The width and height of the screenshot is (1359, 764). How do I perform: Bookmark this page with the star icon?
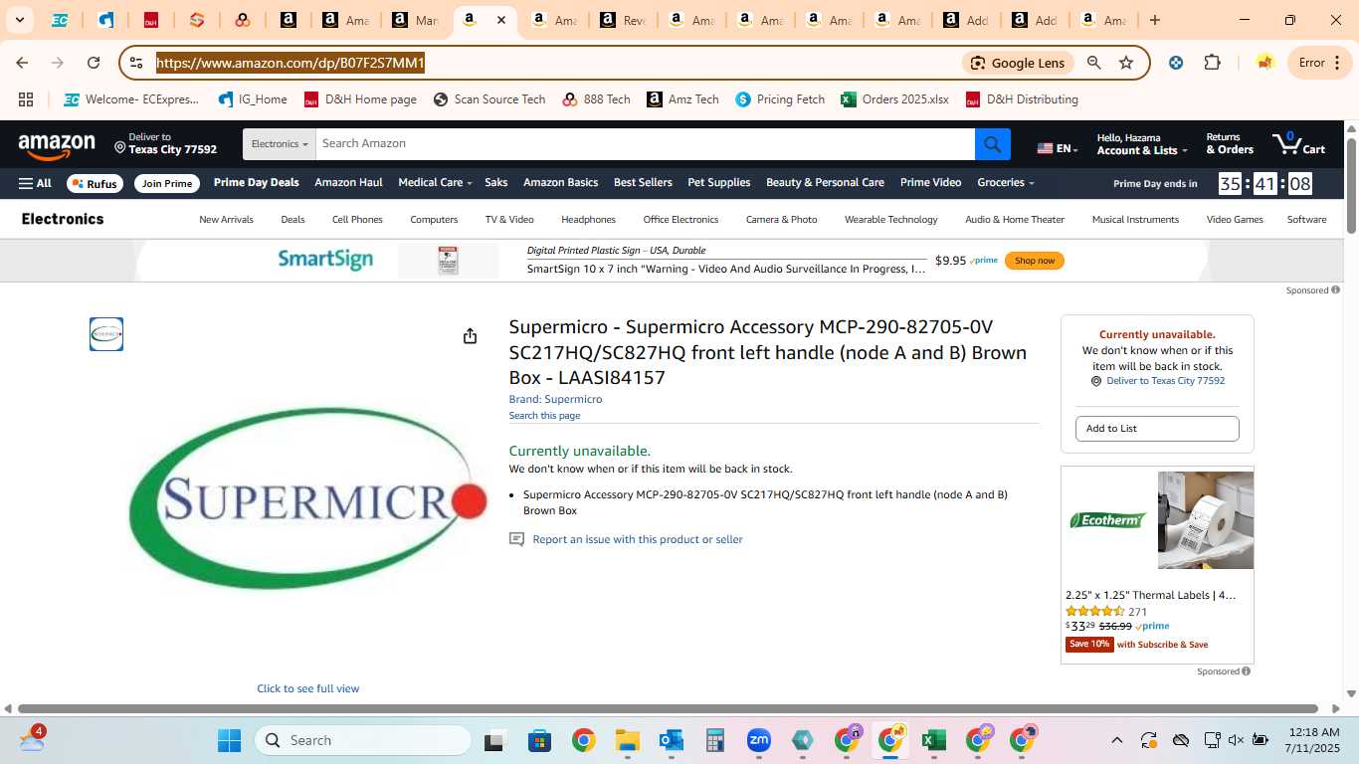point(1126,63)
